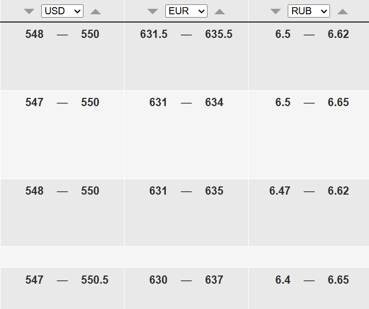Select the 635.5 EUR sell rate
369x309 pixels.
point(219,34)
